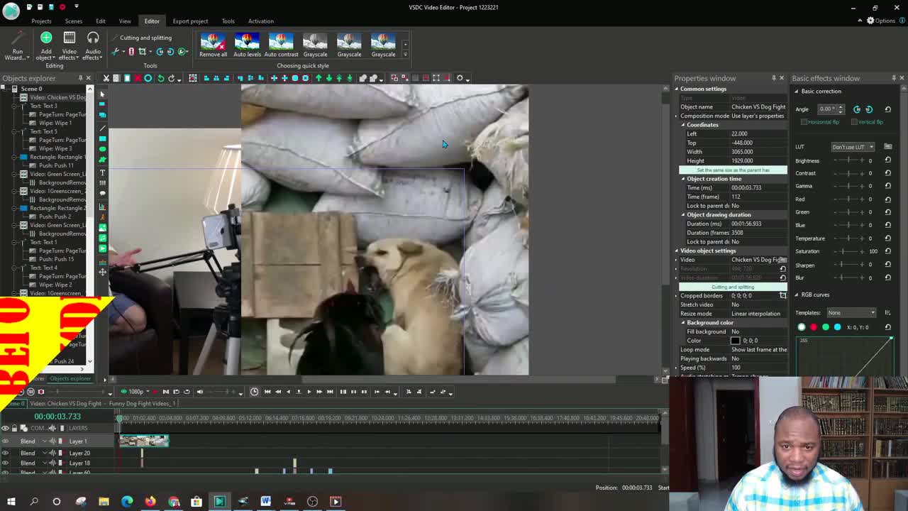
Task: Click the green Cutting and splitting button in Properties
Action: click(x=733, y=287)
